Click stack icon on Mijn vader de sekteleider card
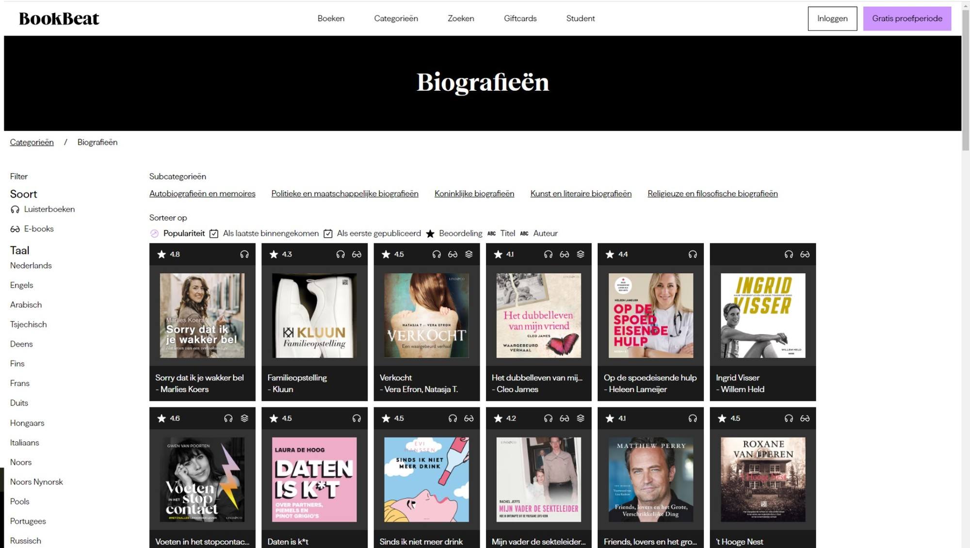This screenshot has width=970, height=548. tap(581, 418)
